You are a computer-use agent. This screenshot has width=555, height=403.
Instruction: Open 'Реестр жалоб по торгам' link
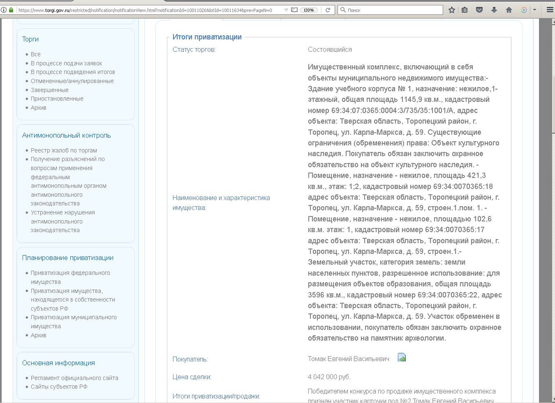(x=64, y=150)
